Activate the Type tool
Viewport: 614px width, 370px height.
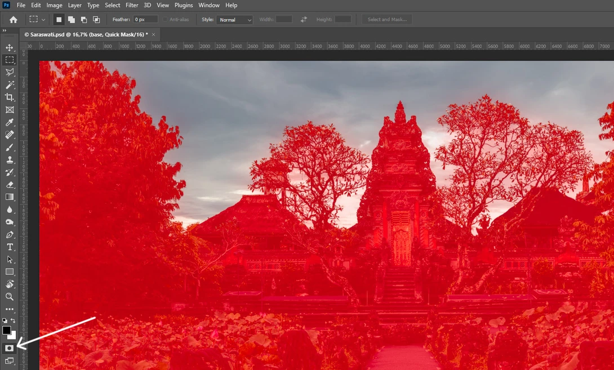tap(10, 247)
